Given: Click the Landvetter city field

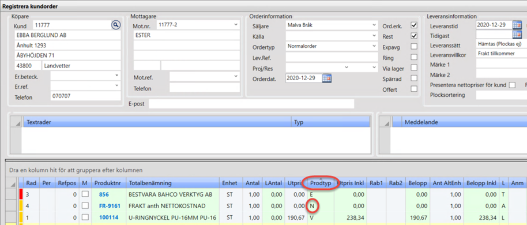Looking at the screenshot, I should 81,66.
